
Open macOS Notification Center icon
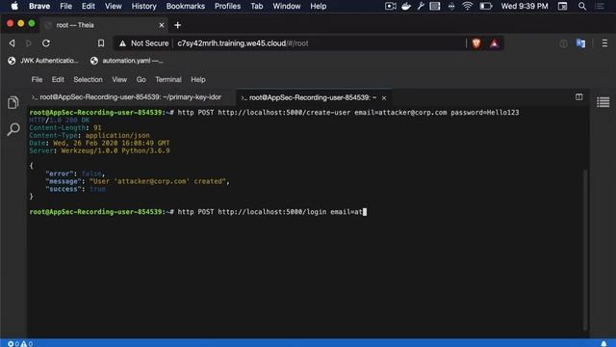point(600,6)
